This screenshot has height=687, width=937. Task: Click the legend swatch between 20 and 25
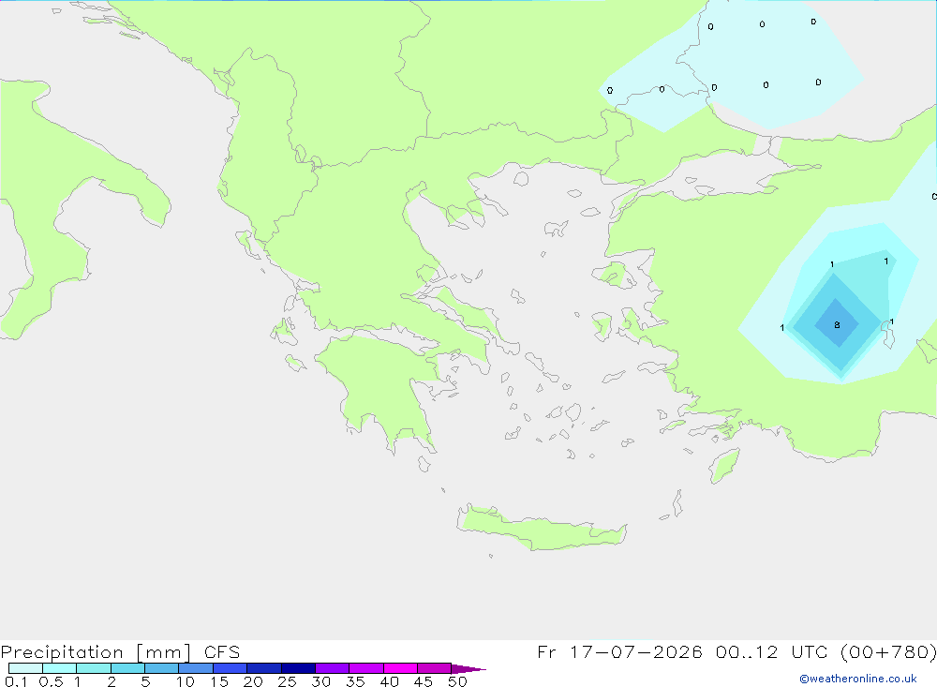[264, 668]
